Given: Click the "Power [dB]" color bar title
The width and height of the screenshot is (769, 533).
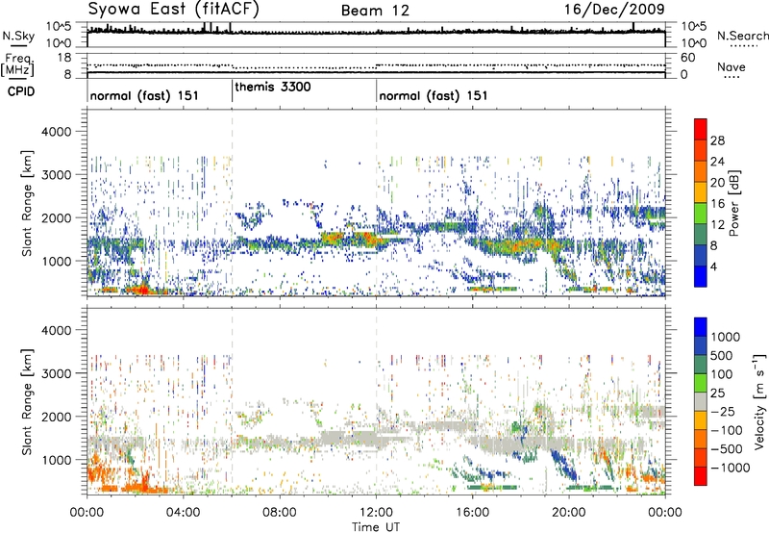Looking at the screenshot, I should [733, 203].
